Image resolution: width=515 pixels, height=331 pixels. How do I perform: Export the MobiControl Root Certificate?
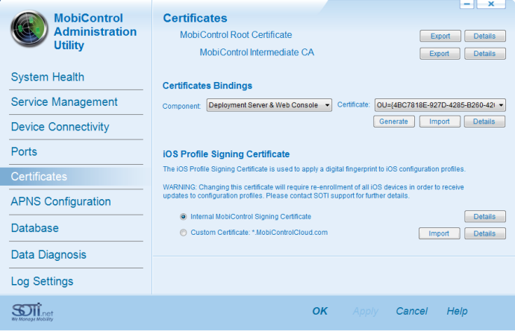click(440, 36)
